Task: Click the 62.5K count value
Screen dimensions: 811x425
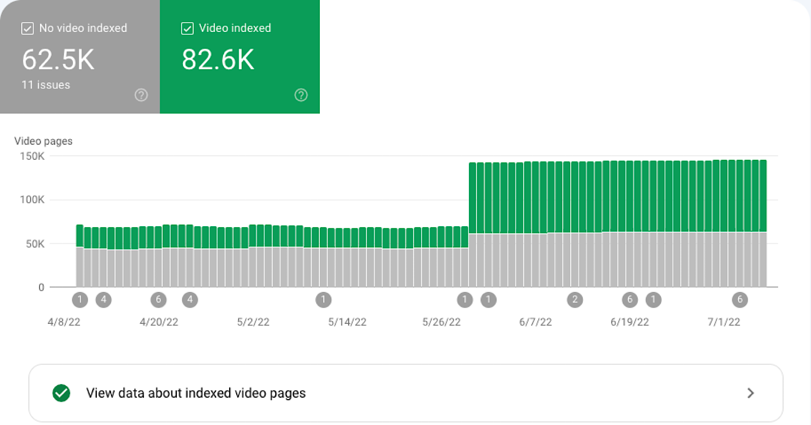Action: point(58,60)
